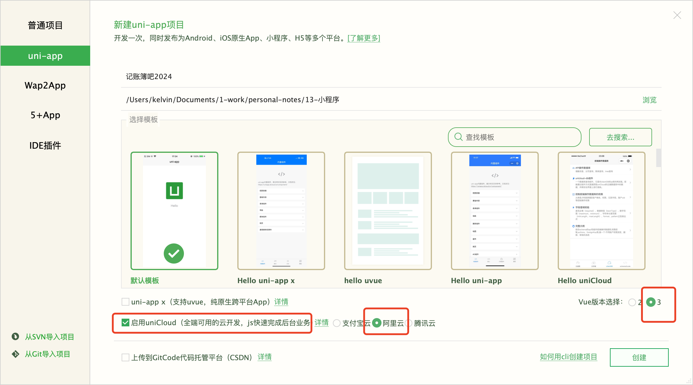
Task: Select the hello uvue template
Action: click(388, 211)
